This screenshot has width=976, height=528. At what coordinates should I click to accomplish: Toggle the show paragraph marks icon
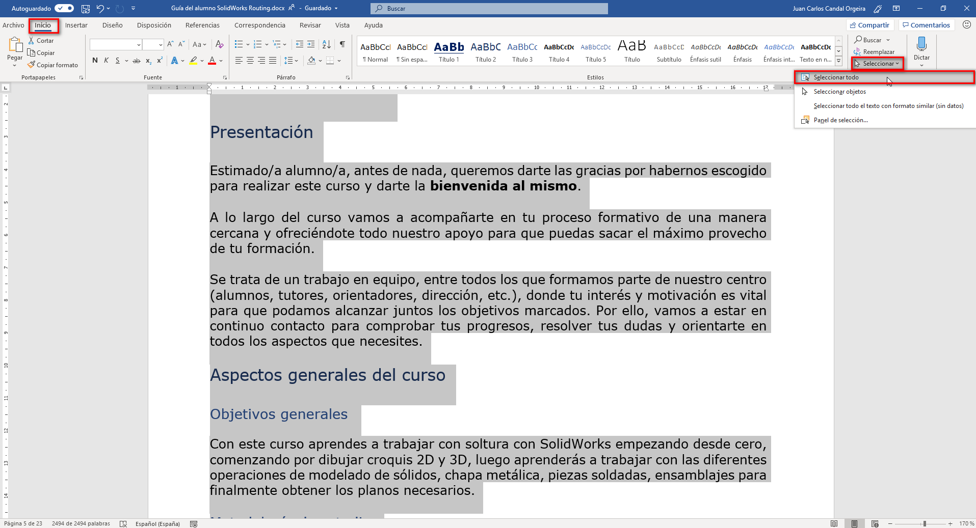tap(342, 44)
